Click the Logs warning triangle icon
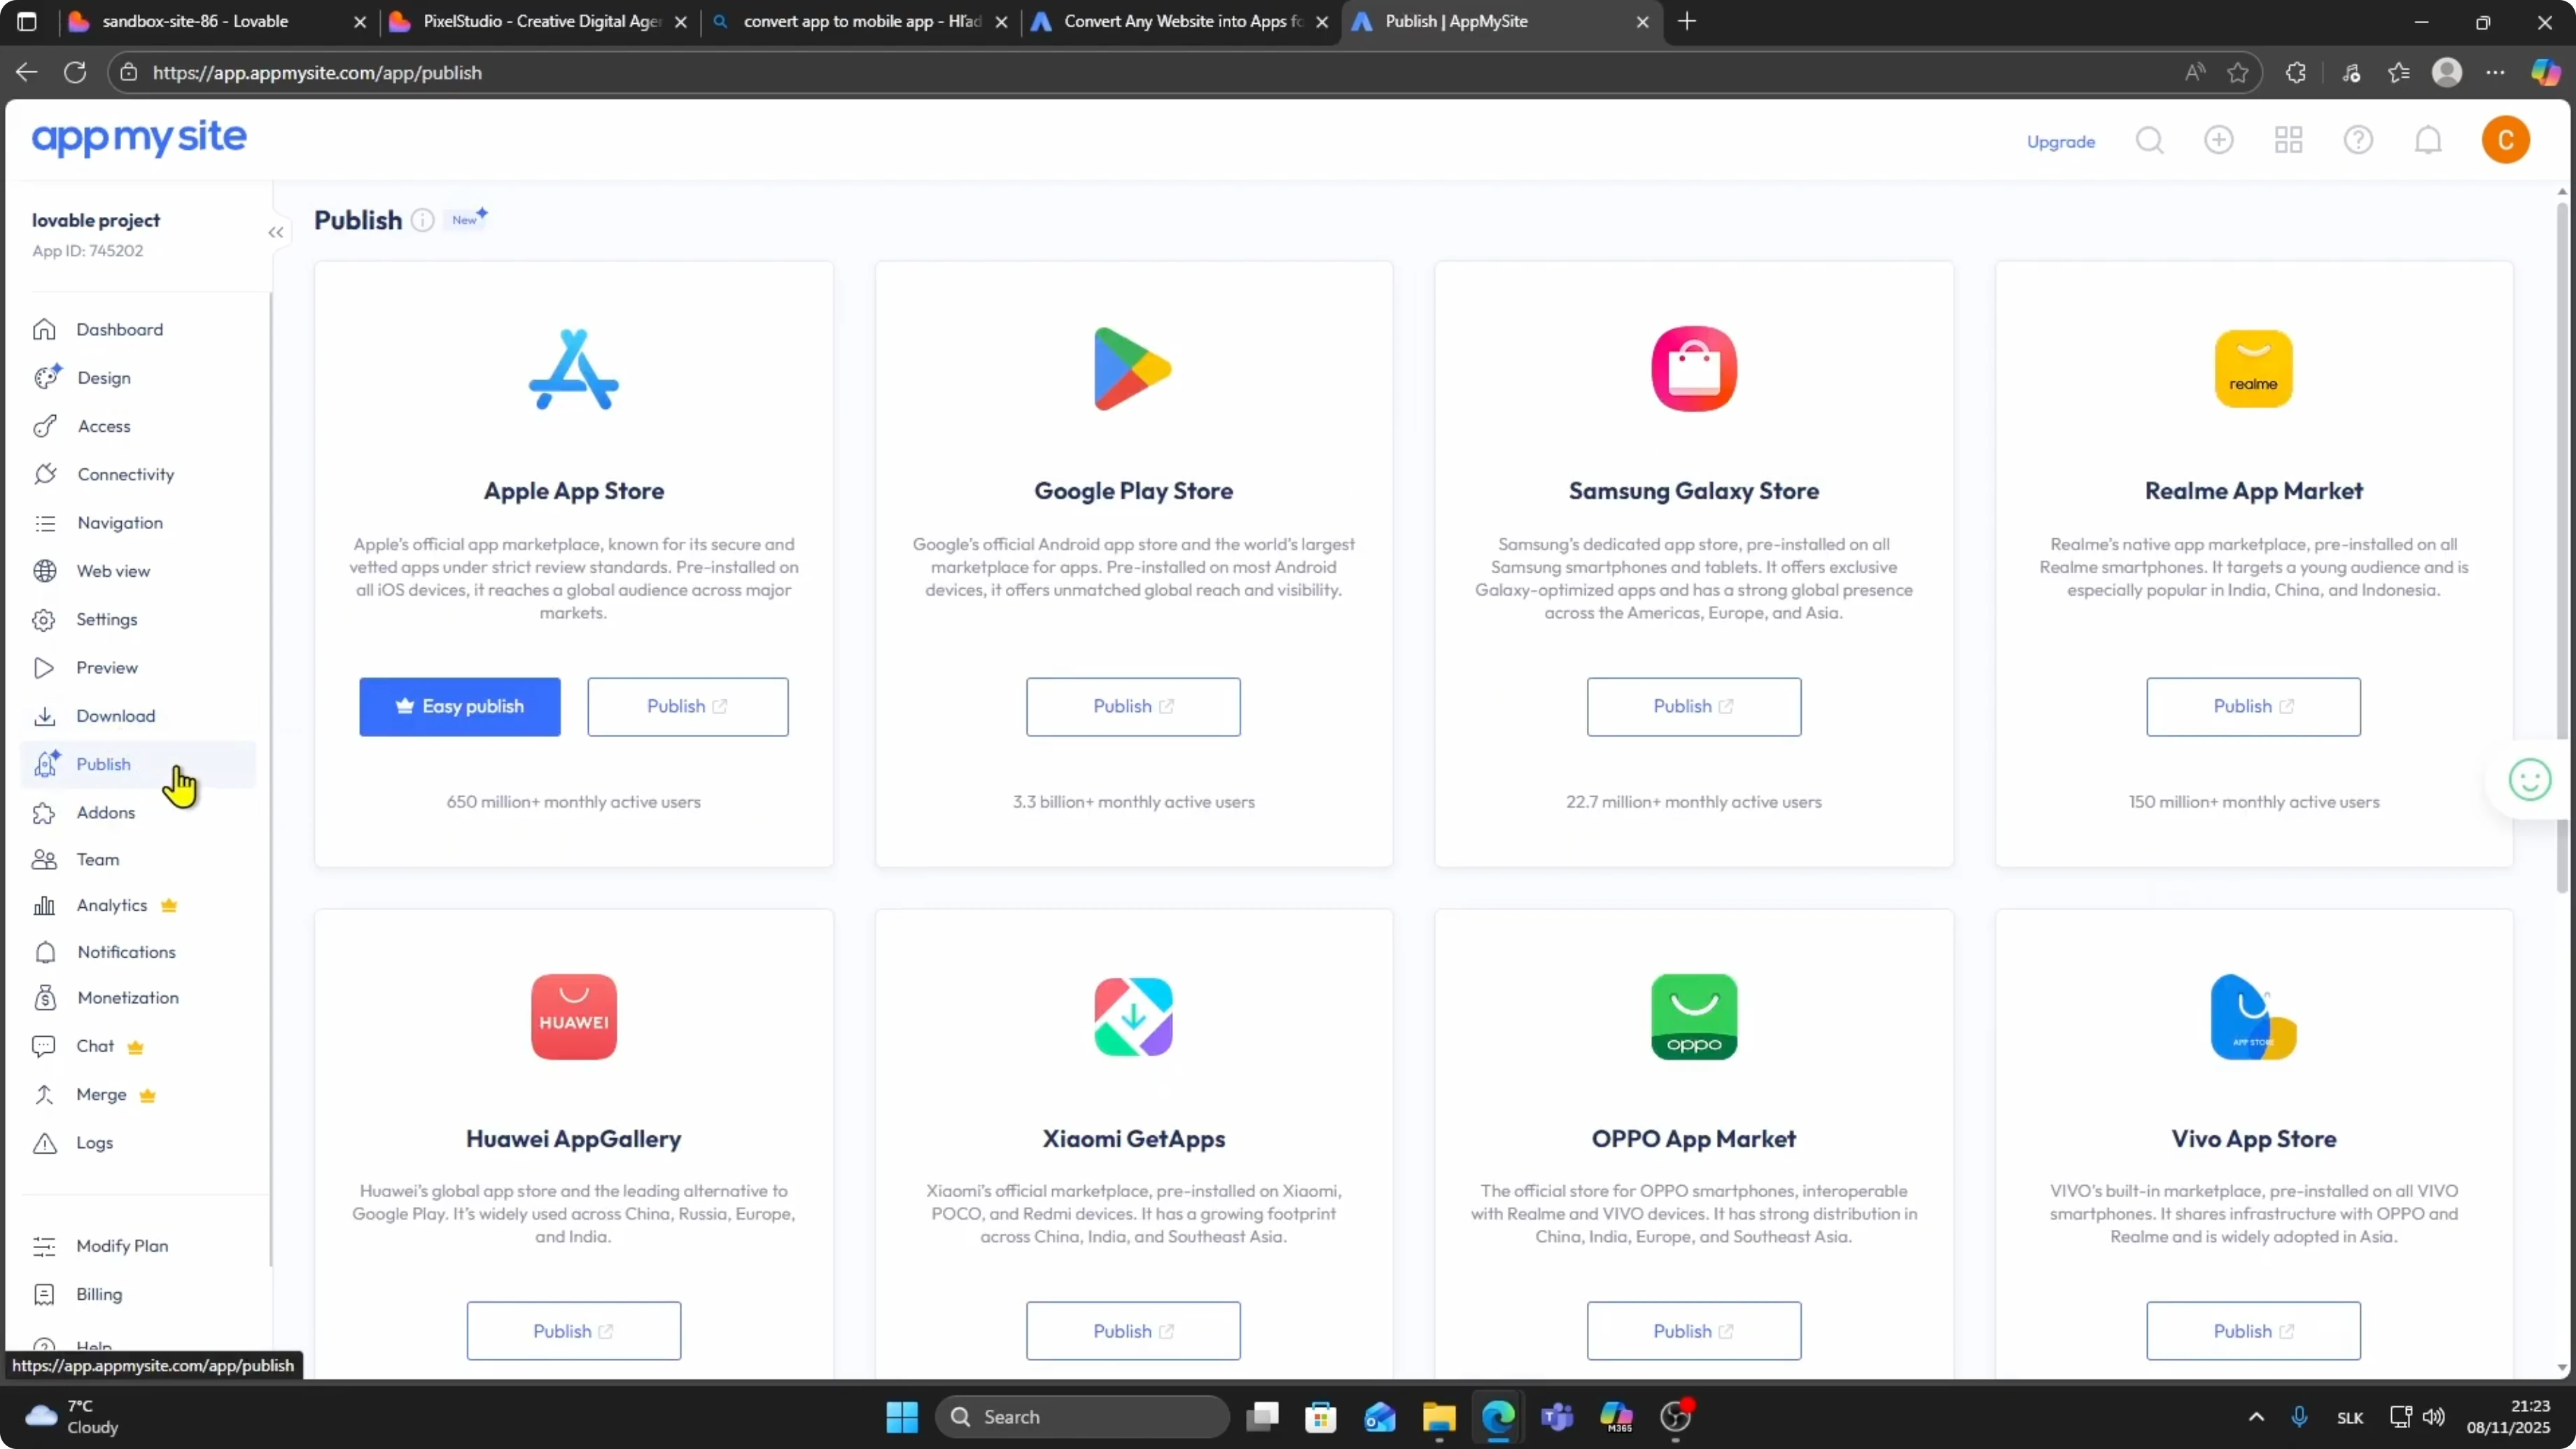This screenshot has width=2576, height=1449. pyautogui.click(x=44, y=1142)
